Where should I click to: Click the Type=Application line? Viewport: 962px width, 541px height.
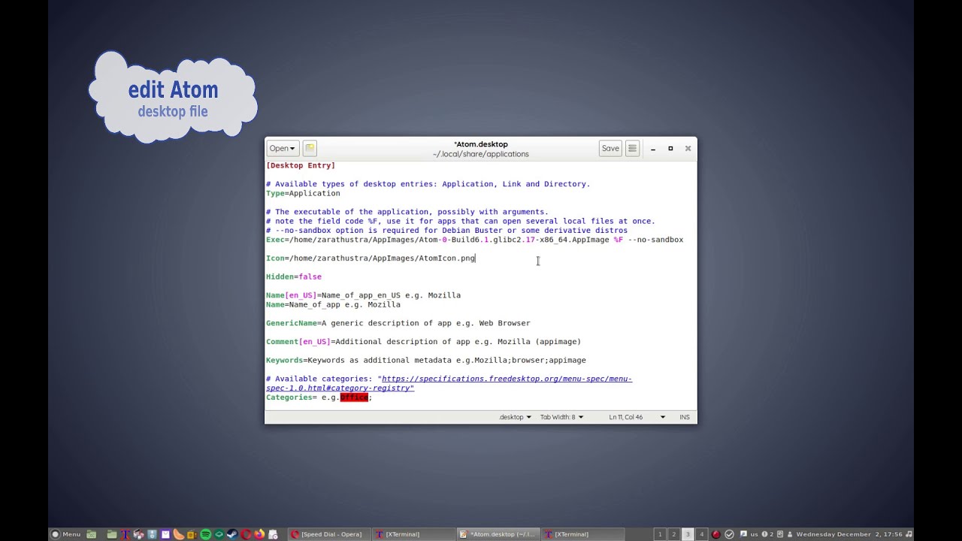303,193
